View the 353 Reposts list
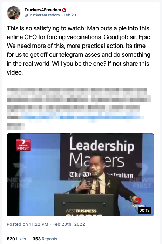162x244 pixels. pyautogui.click(x=45, y=239)
